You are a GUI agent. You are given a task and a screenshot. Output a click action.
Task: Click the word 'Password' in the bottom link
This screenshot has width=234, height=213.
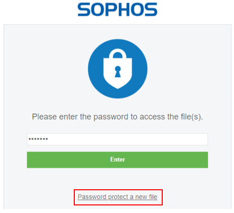point(92,197)
